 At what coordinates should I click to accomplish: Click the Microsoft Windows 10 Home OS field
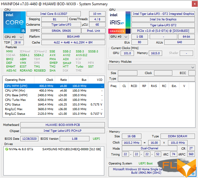[x=146, y=171]
